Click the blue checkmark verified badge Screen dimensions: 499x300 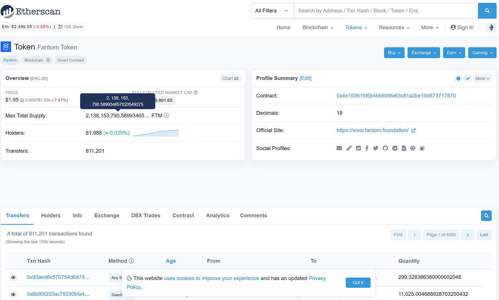(468, 78)
